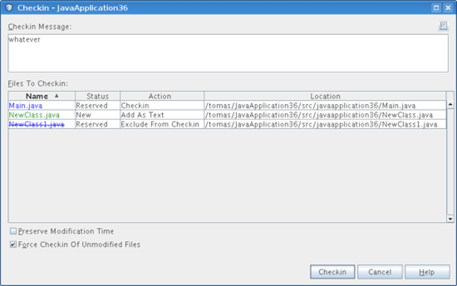The width and height of the screenshot is (457, 286).
Task: Click the Checkin button
Action: click(333, 272)
